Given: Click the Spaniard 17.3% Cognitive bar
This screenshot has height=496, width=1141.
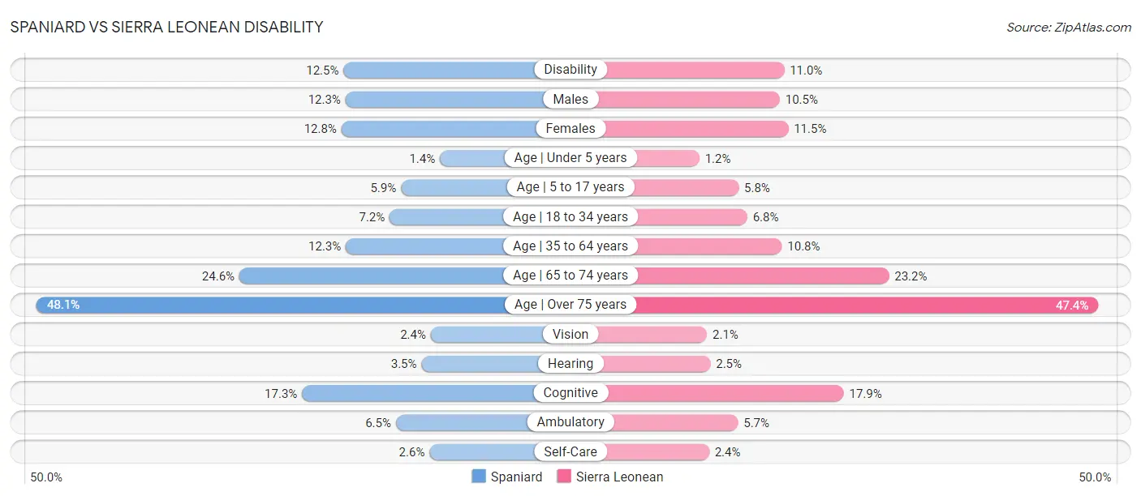Looking at the screenshot, I should [x=418, y=393].
